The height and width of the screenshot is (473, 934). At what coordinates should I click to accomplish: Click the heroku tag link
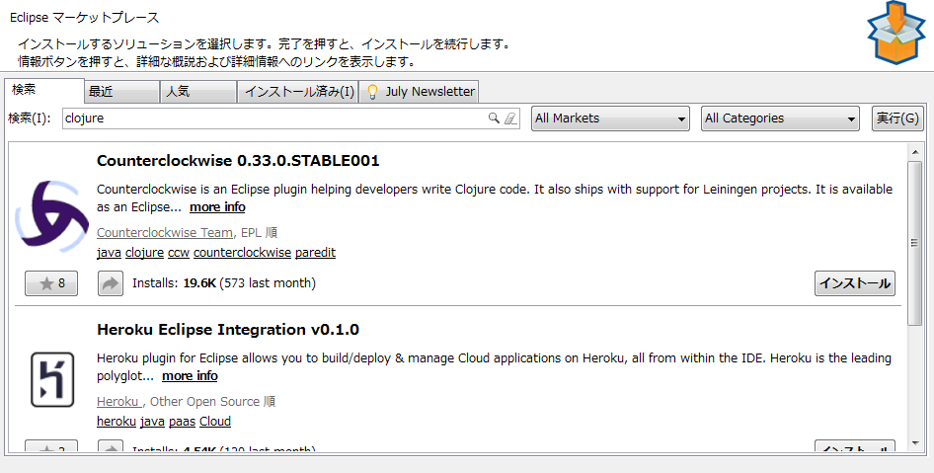[117, 422]
